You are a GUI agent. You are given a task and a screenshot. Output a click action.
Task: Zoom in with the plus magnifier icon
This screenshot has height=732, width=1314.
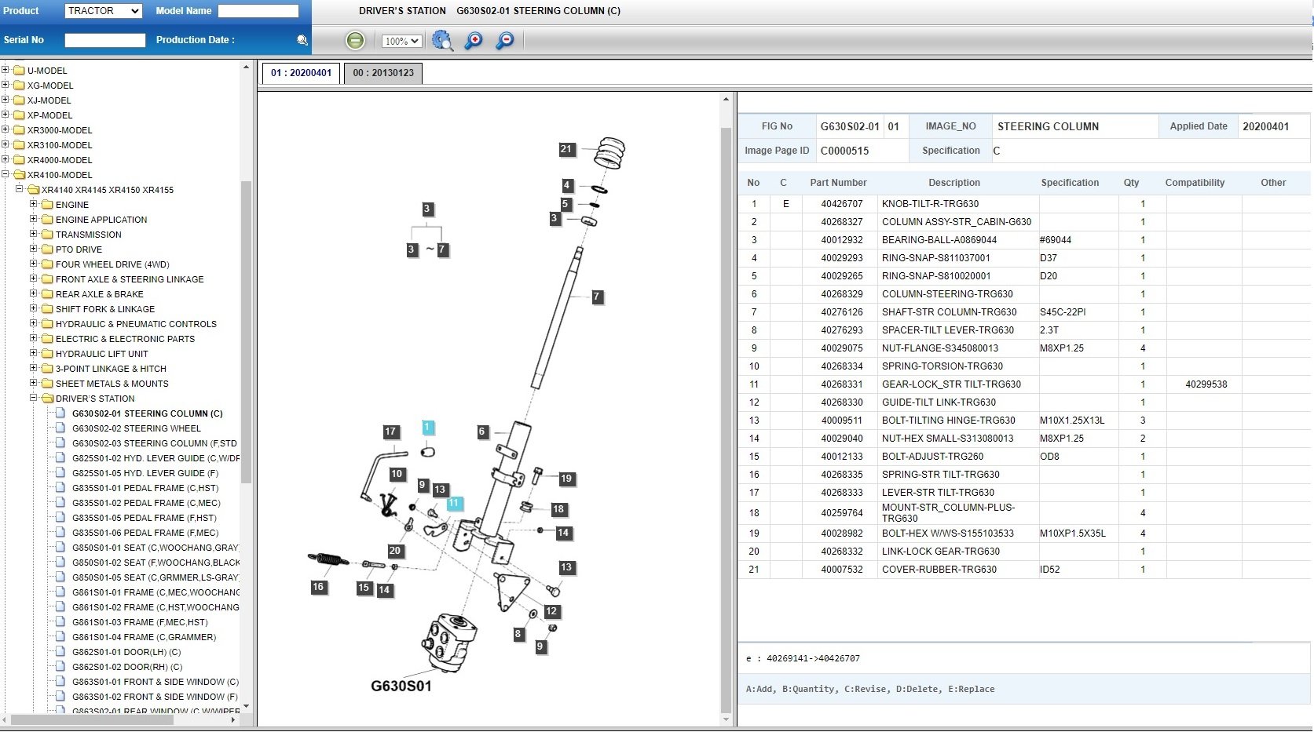474,41
